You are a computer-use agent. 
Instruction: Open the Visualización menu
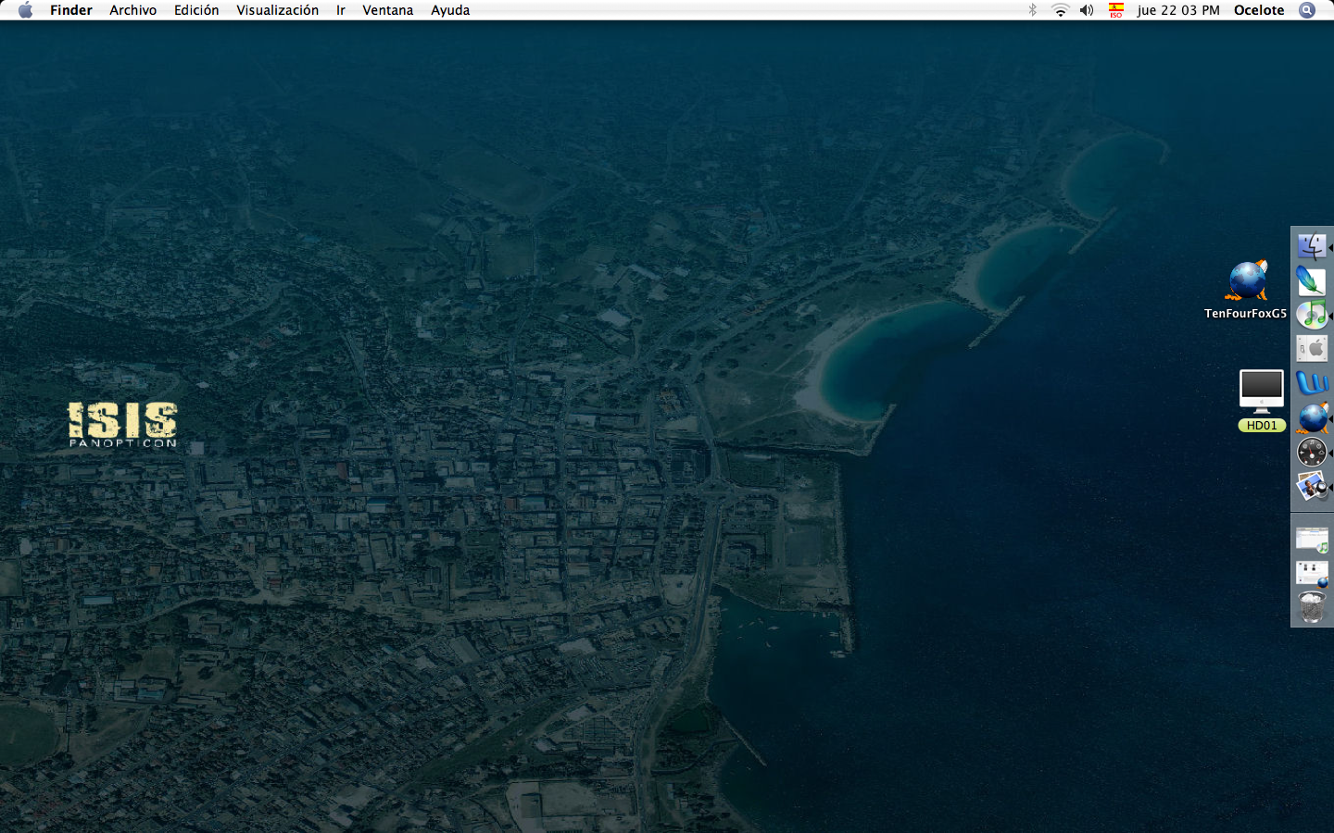point(277,10)
